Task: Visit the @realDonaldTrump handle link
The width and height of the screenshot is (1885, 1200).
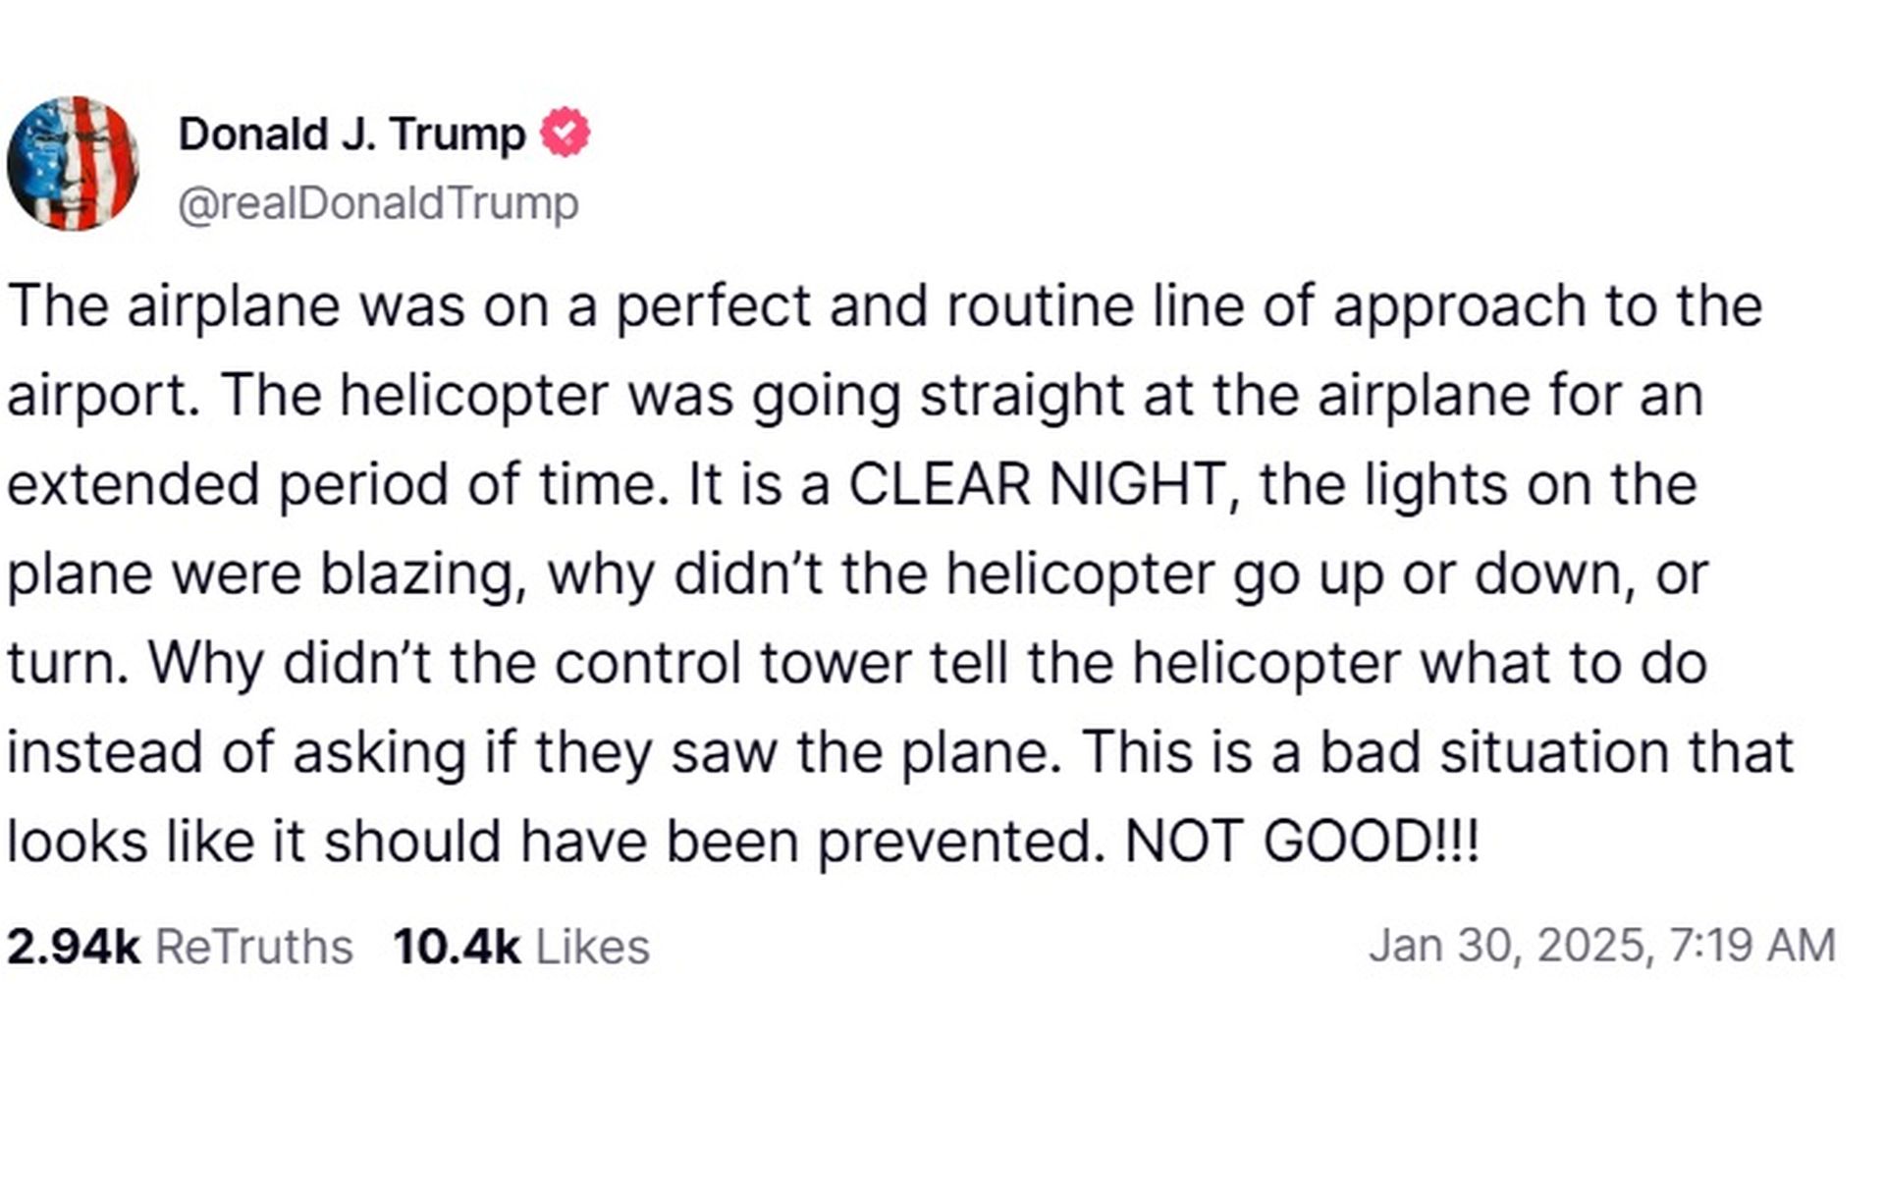Action: click(x=378, y=203)
